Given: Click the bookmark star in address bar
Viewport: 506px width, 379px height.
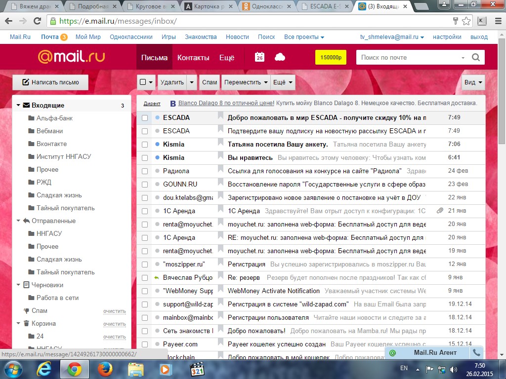Looking at the screenshot, I should (x=466, y=21).
